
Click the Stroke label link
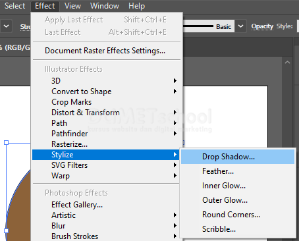25,27
